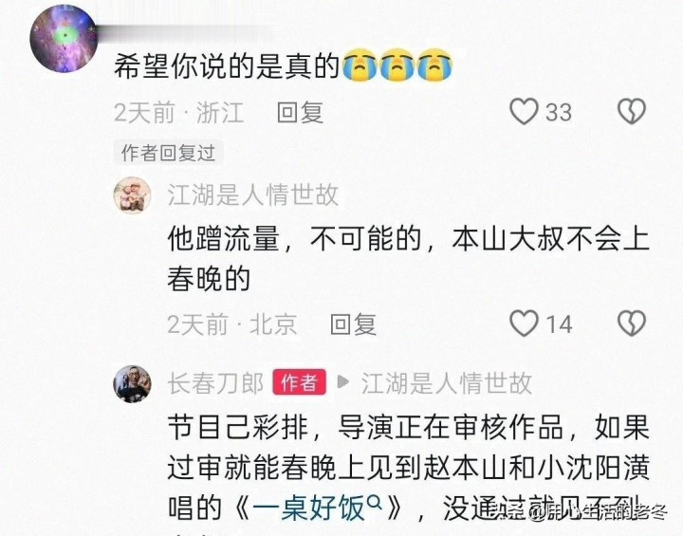Image resolution: width=683 pixels, height=536 pixels.
Task: Like the reply with 14 likes
Action: click(524, 323)
